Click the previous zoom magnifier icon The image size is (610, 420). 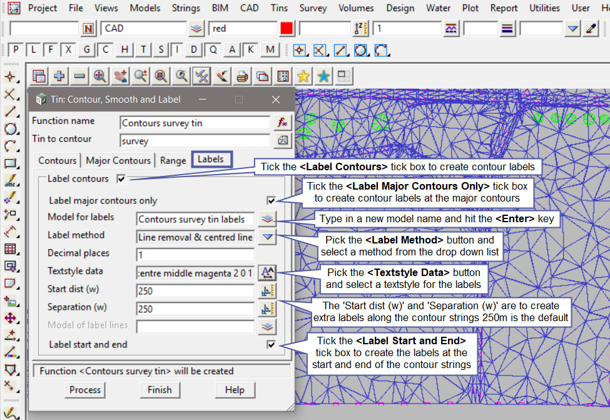181,76
